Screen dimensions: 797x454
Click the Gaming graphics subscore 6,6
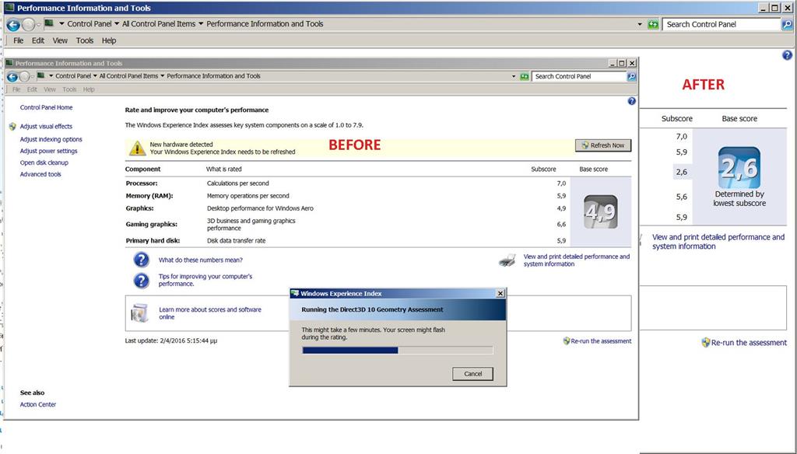561,224
